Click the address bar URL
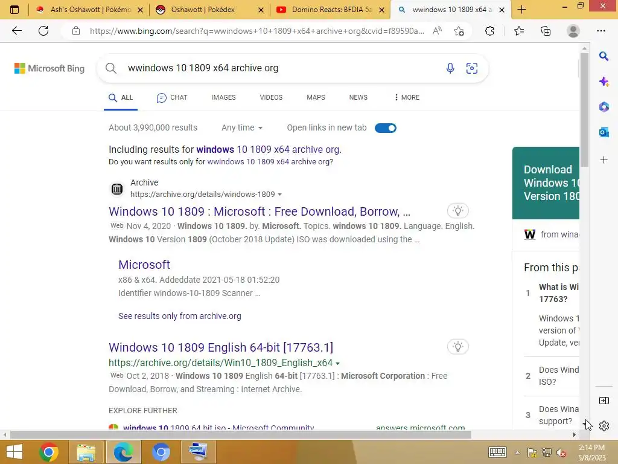This screenshot has width=618, height=464. click(257, 31)
